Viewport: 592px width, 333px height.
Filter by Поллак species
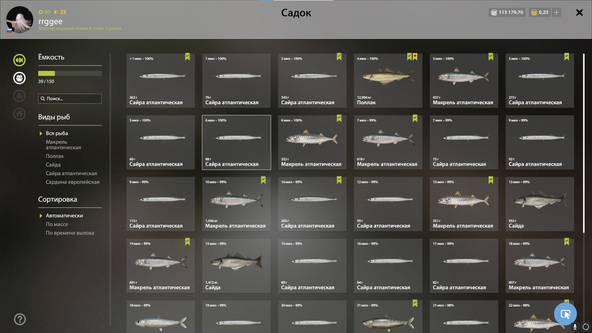coord(55,156)
